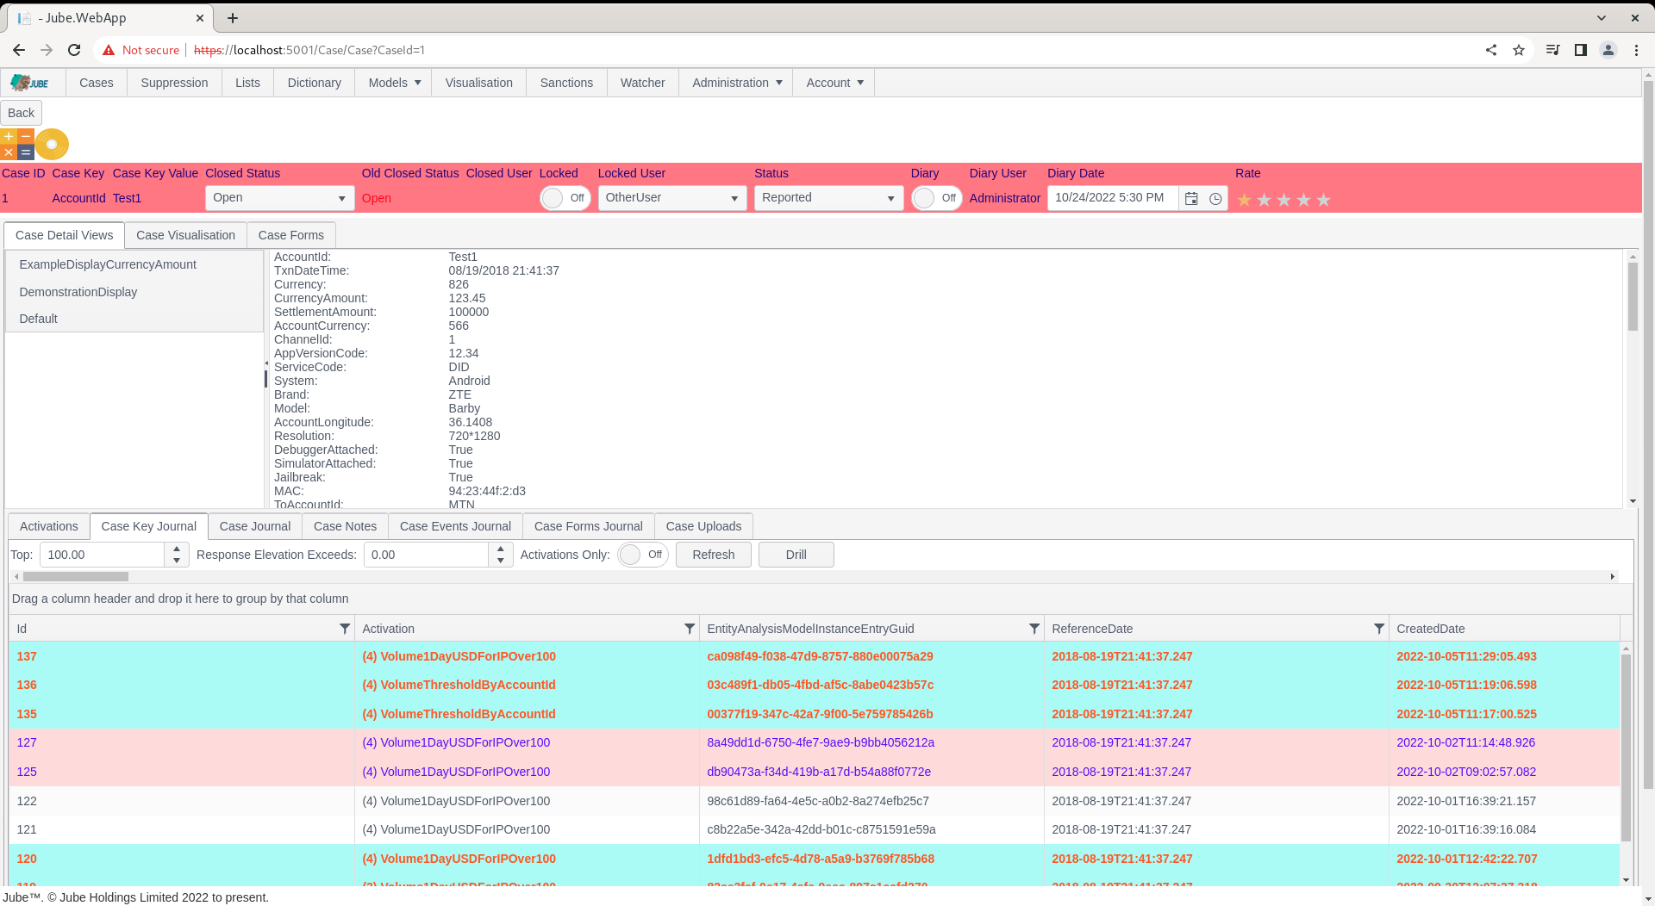Rate the case one star
The image size is (1655, 906).
click(1244, 200)
